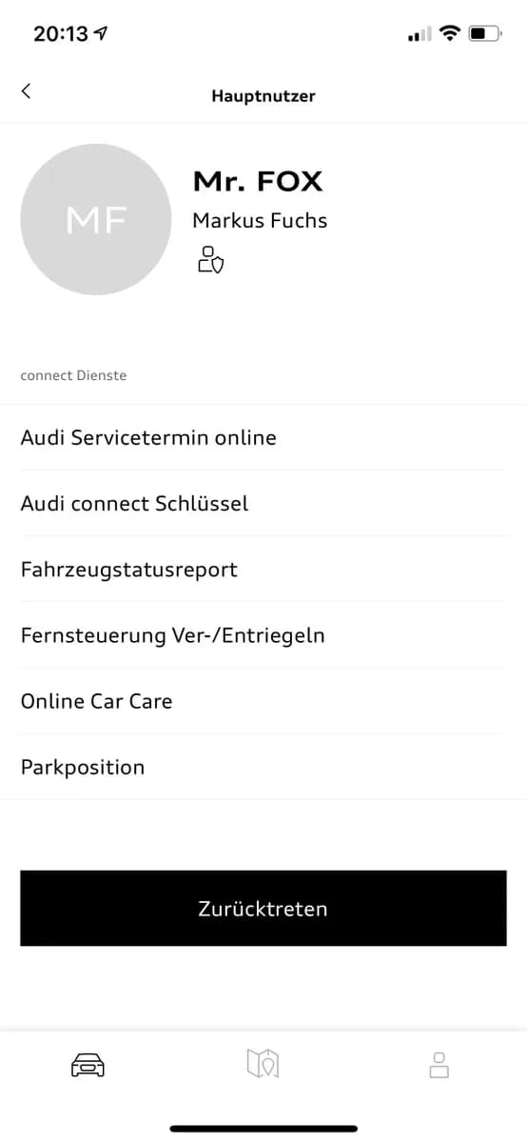Open the map location tab icon
This screenshot has height=1143, width=527.
[263, 1063]
